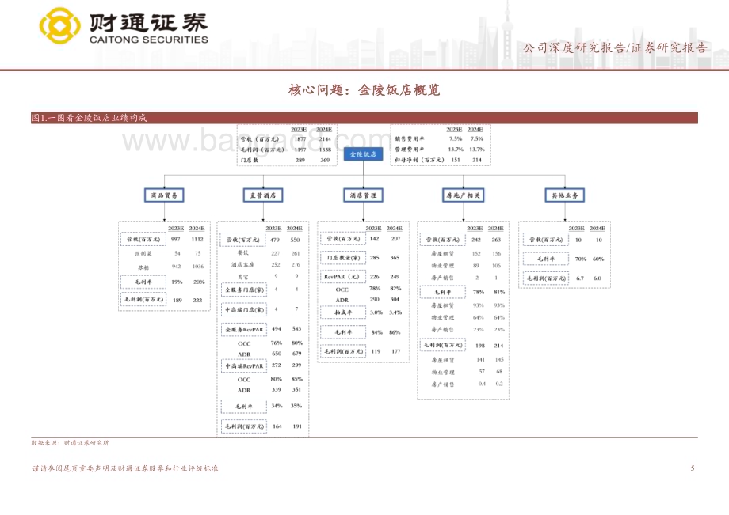Click the page number 5
The width and height of the screenshot is (729, 515).
tap(693, 468)
